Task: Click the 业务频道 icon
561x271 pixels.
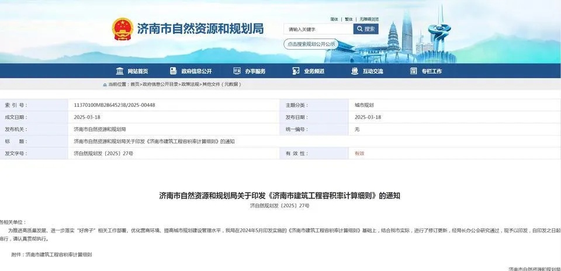Action: (296, 71)
